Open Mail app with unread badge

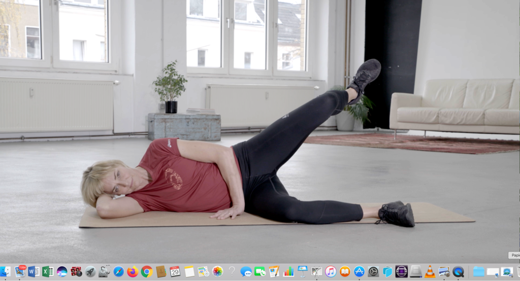pos(20,271)
